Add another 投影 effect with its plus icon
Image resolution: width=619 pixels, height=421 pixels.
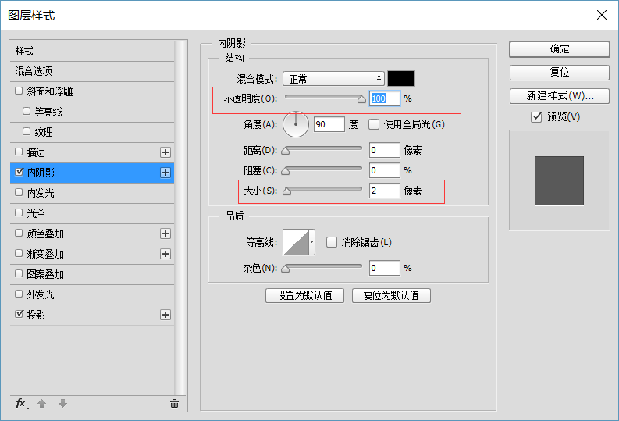coord(165,315)
